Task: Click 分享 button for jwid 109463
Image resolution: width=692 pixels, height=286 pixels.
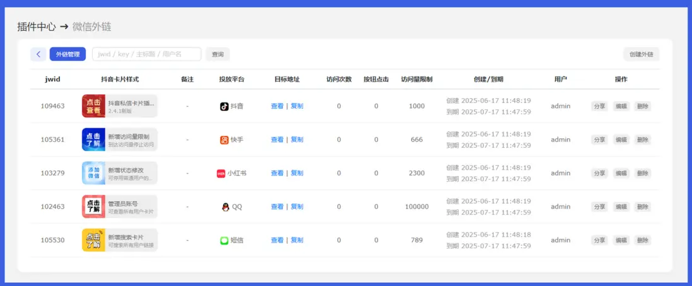Action: pyautogui.click(x=599, y=106)
